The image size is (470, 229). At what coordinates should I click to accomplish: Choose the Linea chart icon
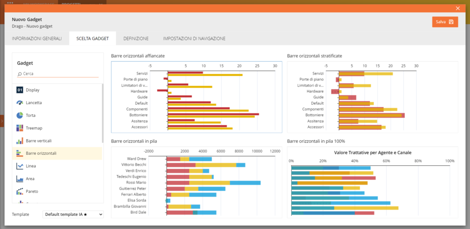(20, 166)
